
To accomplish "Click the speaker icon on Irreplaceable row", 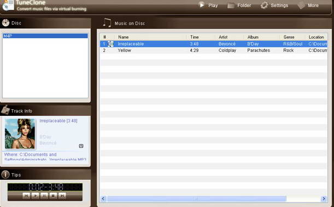I will click(x=110, y=44).
